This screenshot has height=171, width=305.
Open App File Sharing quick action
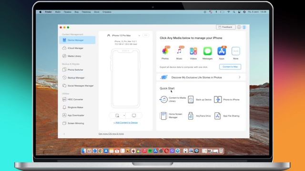pos(227,116)
